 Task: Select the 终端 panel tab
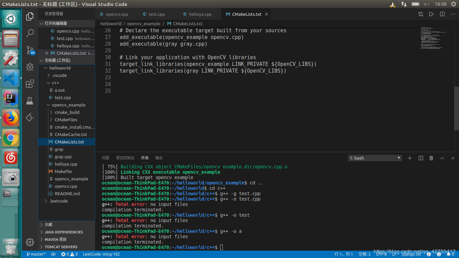pos(145,158)
